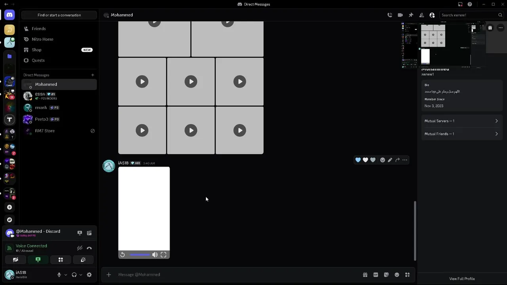The image size is (507, 285).
Task: Open pinned messages via pin icon
Action: pyautogui.click(x=411, y=15)
